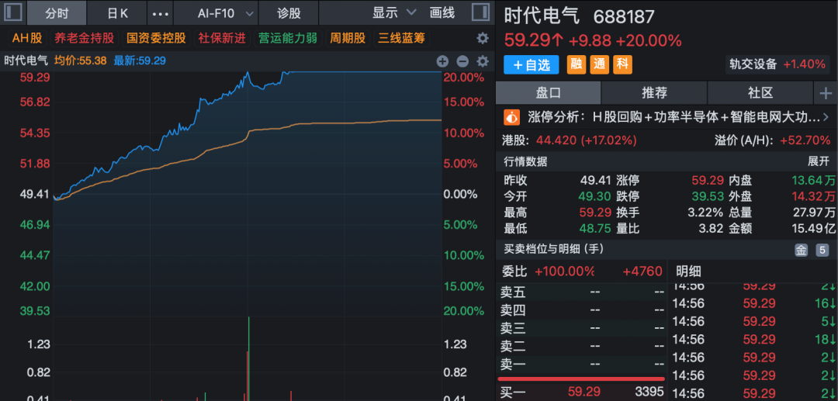Zoom out chart with minus icon
The image size is (838, 401).
(x=462, y=60)
